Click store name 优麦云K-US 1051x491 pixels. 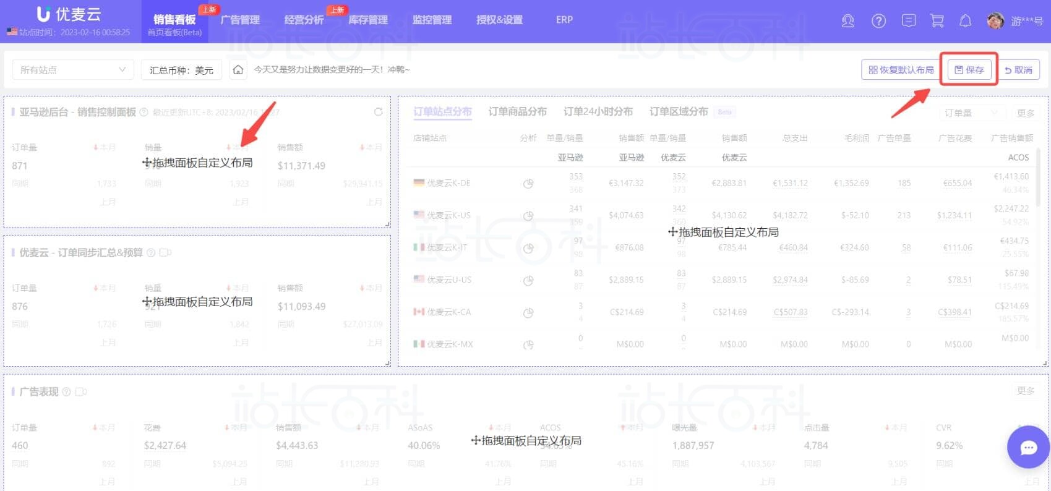[448, 215]
